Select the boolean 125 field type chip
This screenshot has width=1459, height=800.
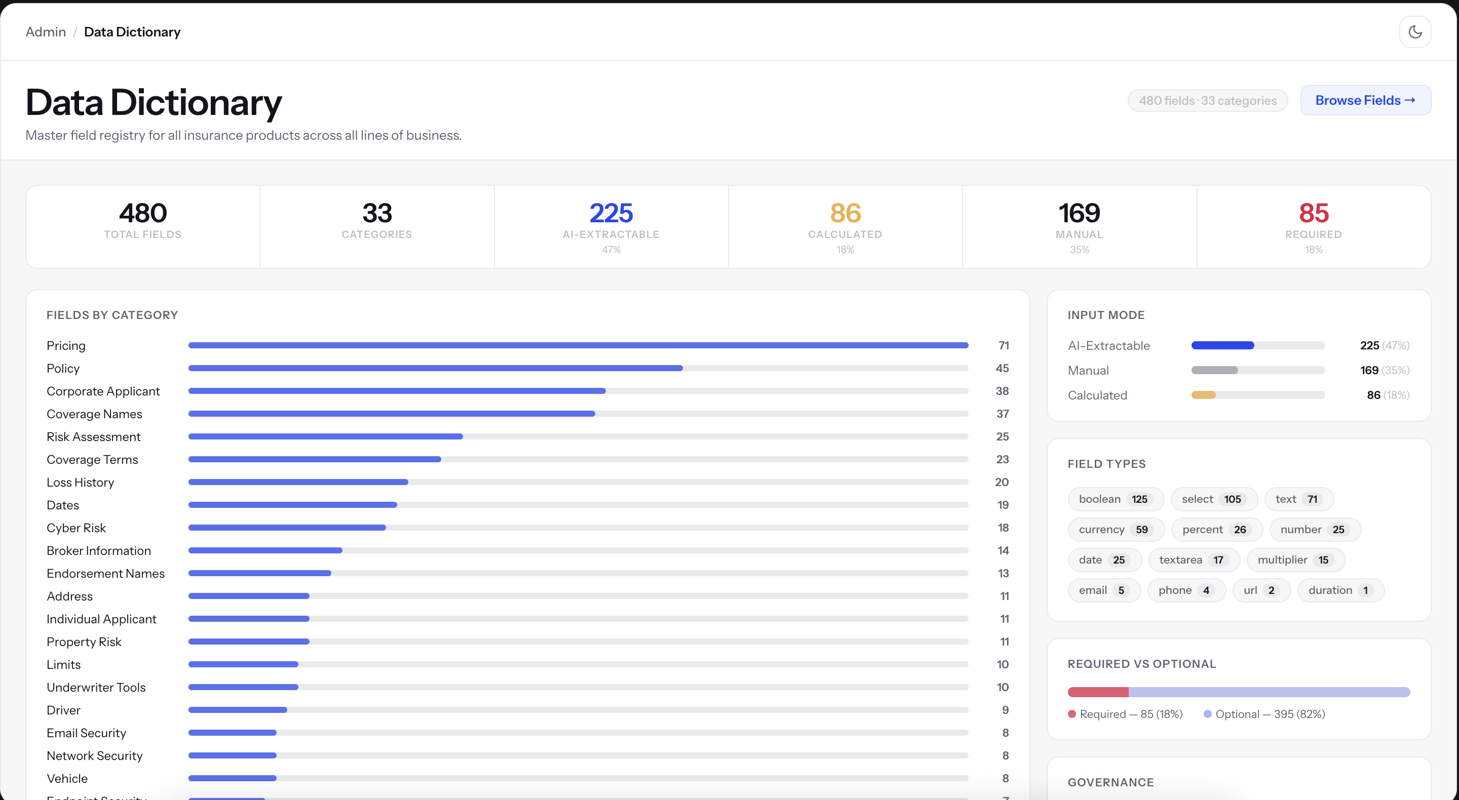1115,499
